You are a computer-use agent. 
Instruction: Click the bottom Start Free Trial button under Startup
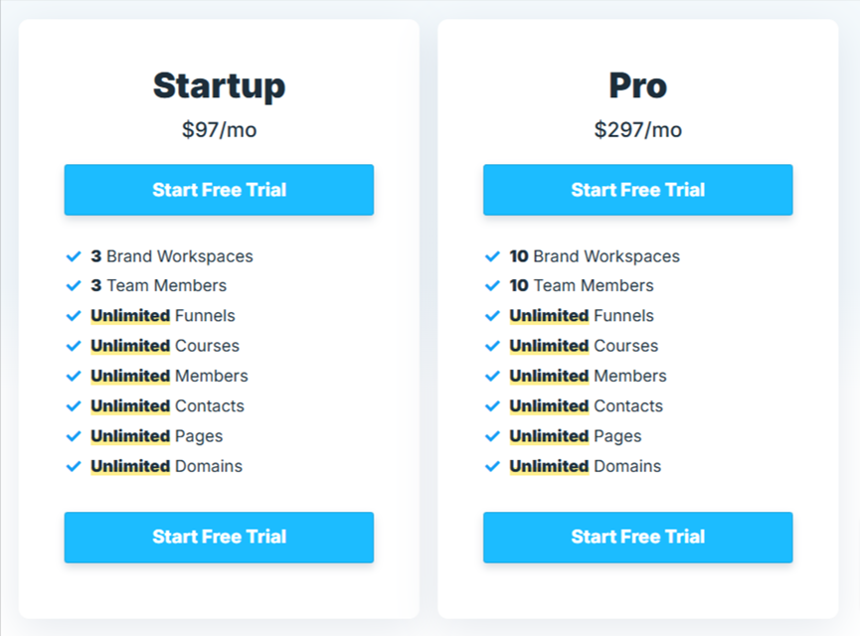[219, 537]
